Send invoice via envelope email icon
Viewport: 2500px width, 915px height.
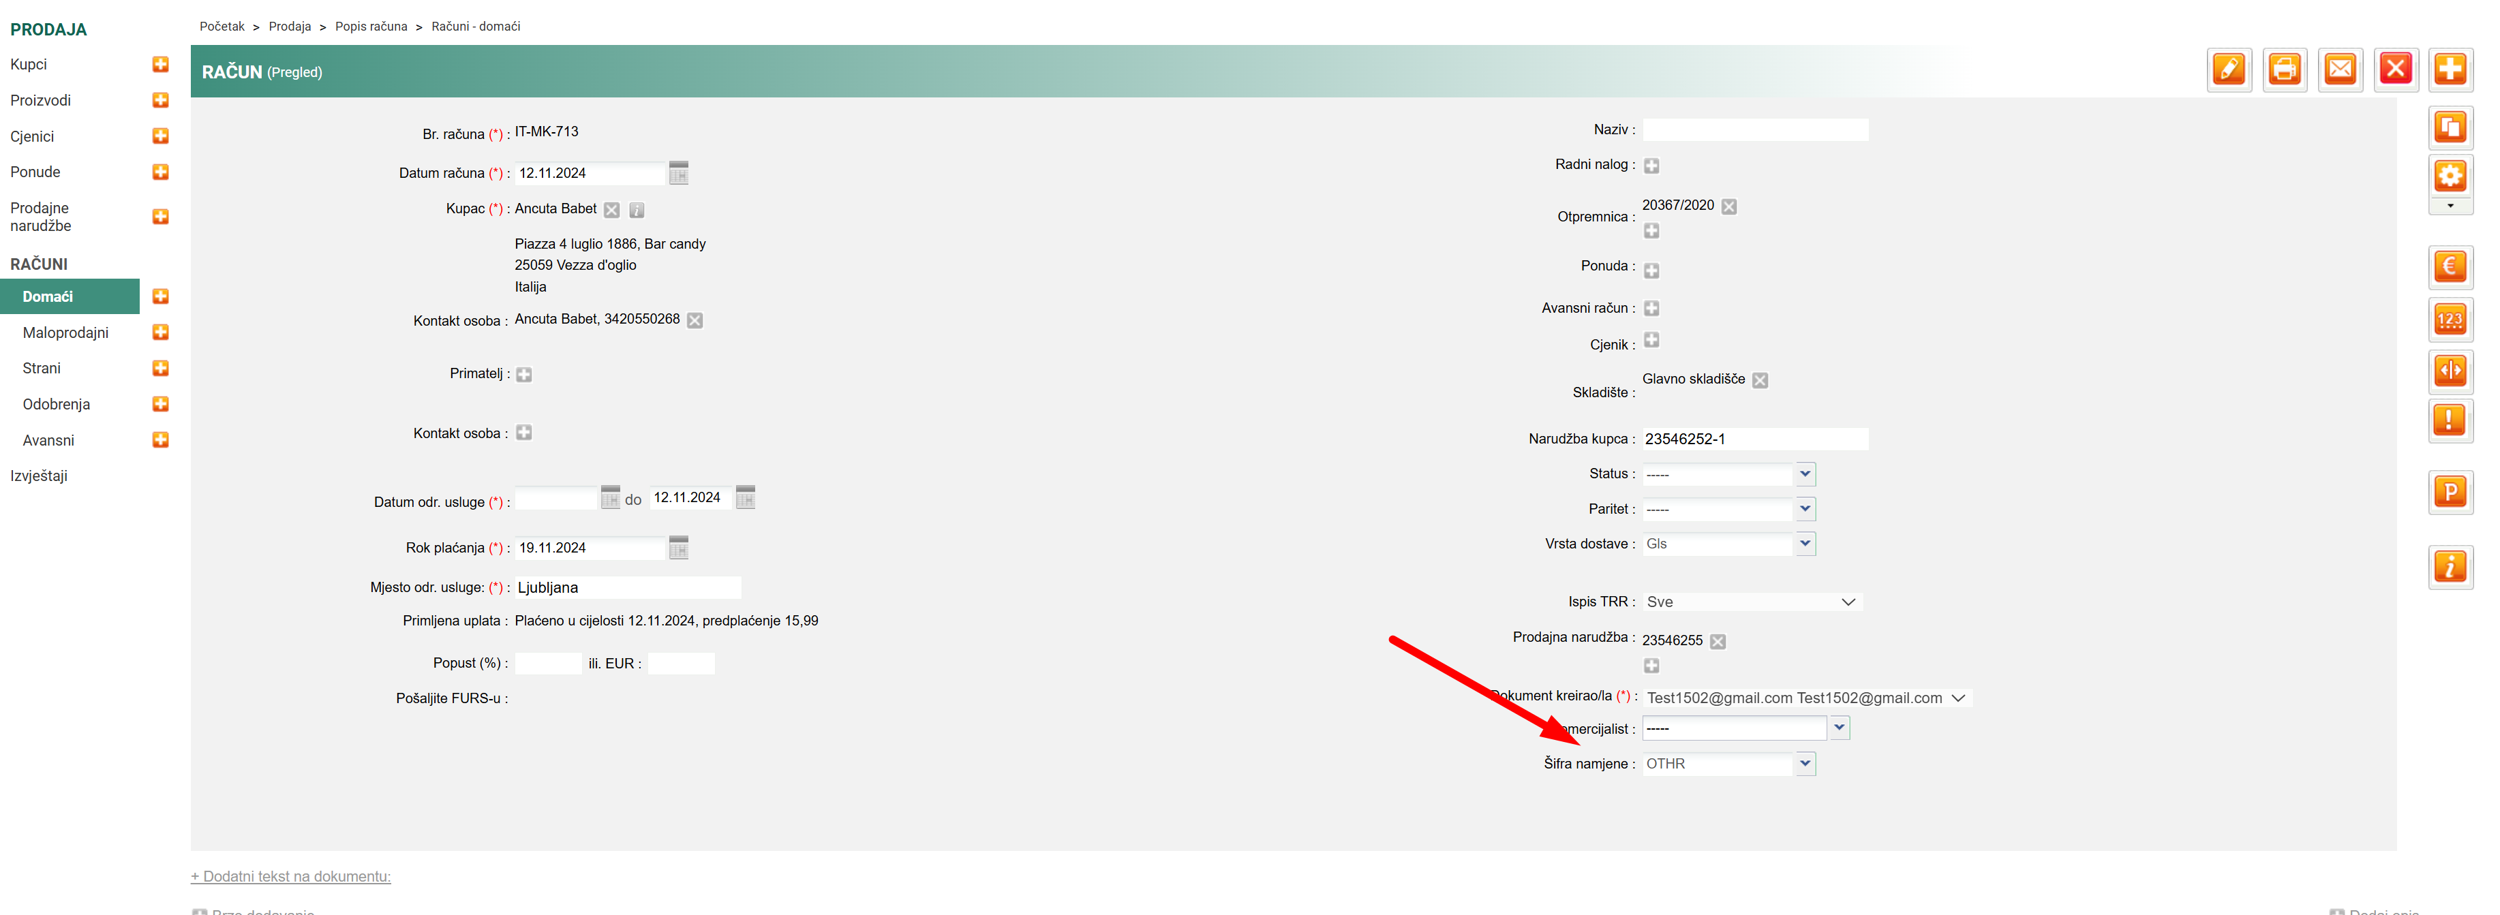[x=2340, y=69]
